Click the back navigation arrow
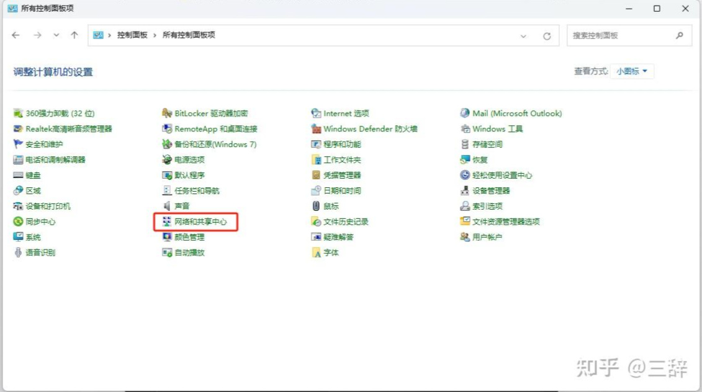Image resolution: width=702 pixels, height=392 pixels. click(x=16, y=35)
